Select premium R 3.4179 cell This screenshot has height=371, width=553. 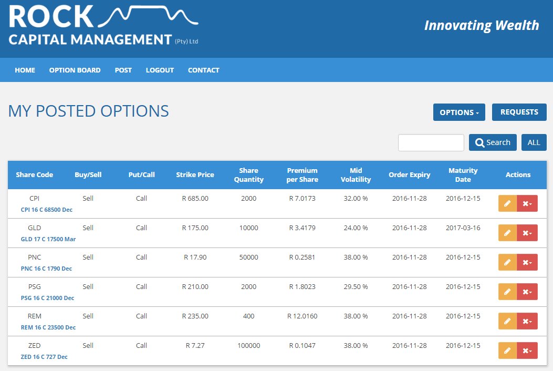(302, 228)
